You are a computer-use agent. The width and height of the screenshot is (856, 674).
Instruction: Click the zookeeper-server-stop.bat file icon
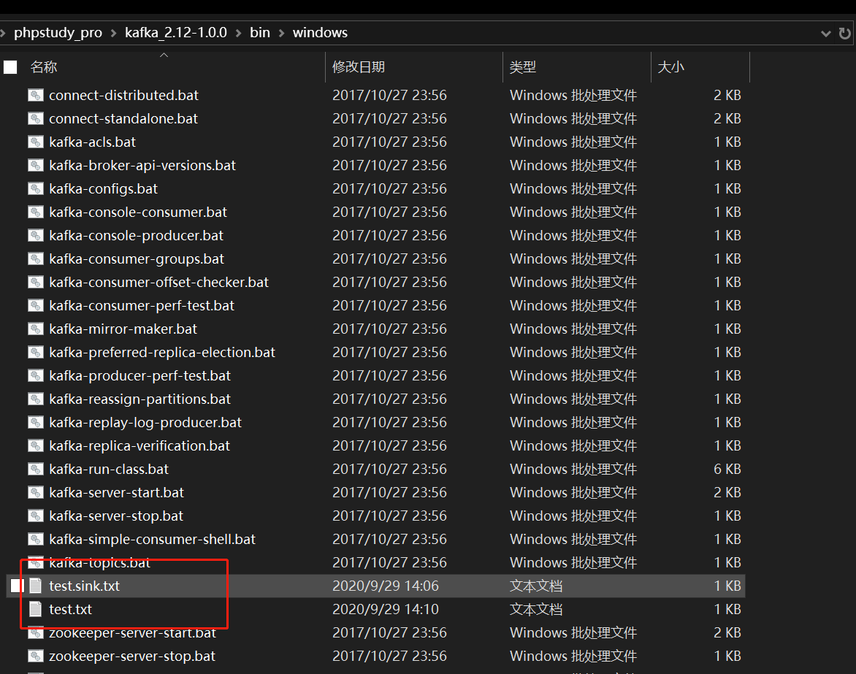36,656
